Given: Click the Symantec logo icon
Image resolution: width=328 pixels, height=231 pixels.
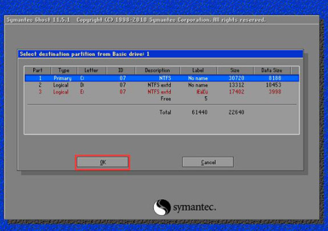Looking at the screenshot, I should pos(162,207).
